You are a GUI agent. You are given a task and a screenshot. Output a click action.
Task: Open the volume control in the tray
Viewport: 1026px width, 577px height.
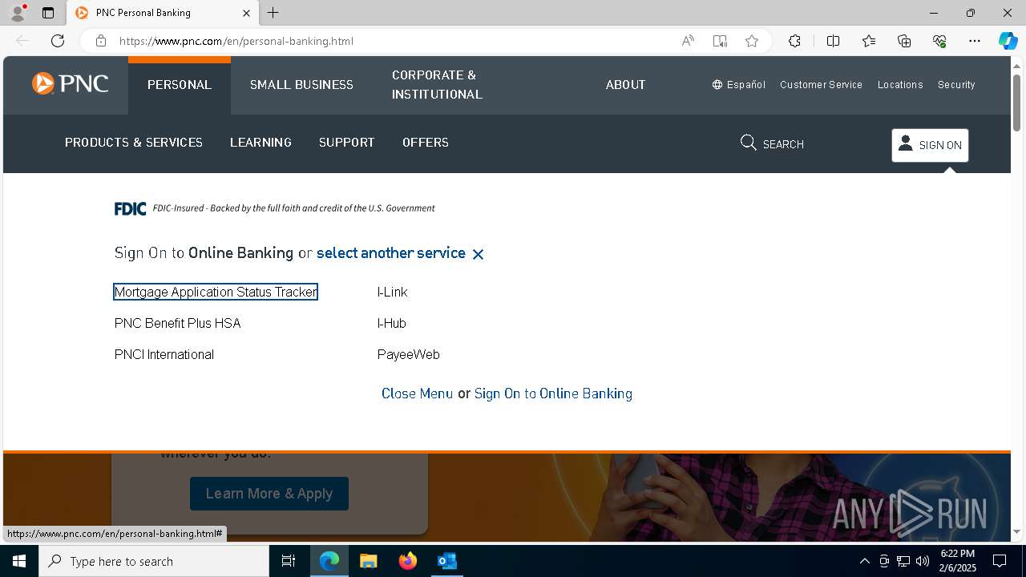922,561
